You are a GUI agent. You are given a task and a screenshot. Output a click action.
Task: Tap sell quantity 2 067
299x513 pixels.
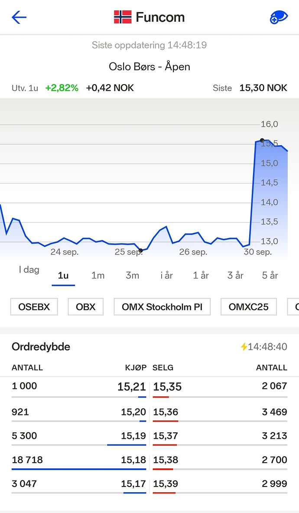click(274, 386)
